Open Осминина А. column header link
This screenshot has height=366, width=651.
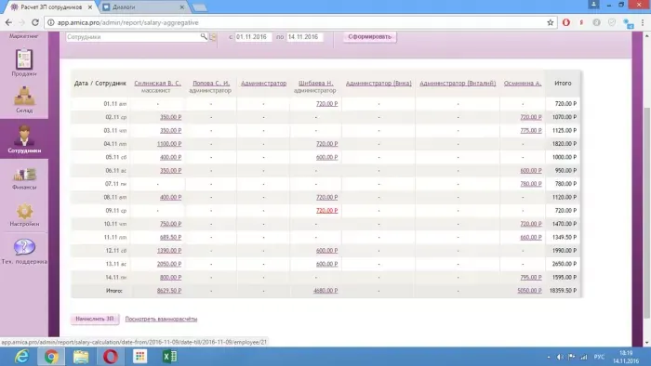click(523, 84)
